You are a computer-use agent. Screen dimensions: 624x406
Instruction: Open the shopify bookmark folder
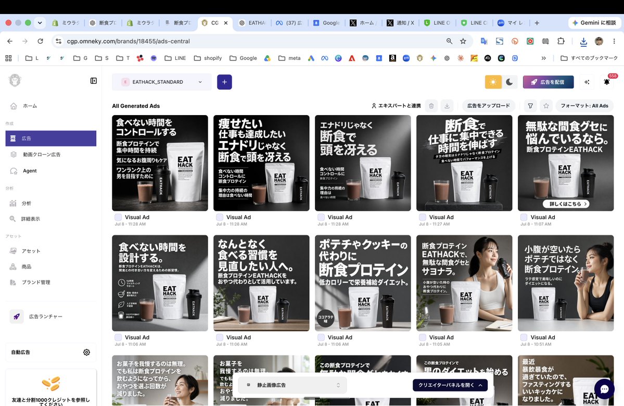coord(208,58)
